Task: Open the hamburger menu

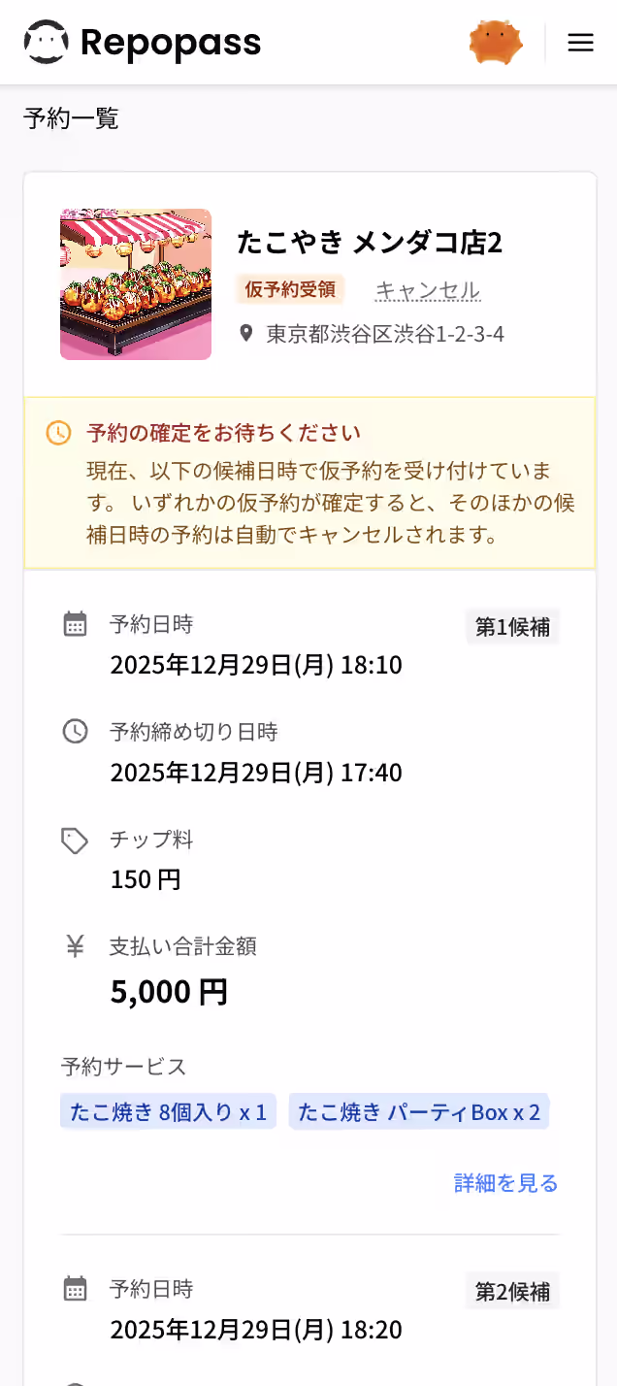Action: pyautogui.click(x=580, y=43)
